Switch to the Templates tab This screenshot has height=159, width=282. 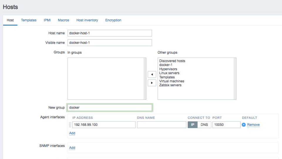coord(29,20)
